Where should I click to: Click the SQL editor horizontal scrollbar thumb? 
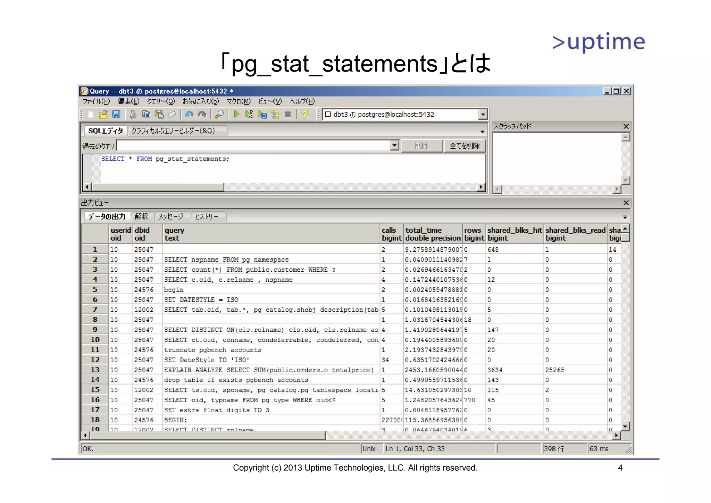[x=158, y=187]
